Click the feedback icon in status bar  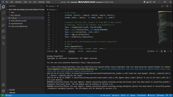tap(167, 95)
